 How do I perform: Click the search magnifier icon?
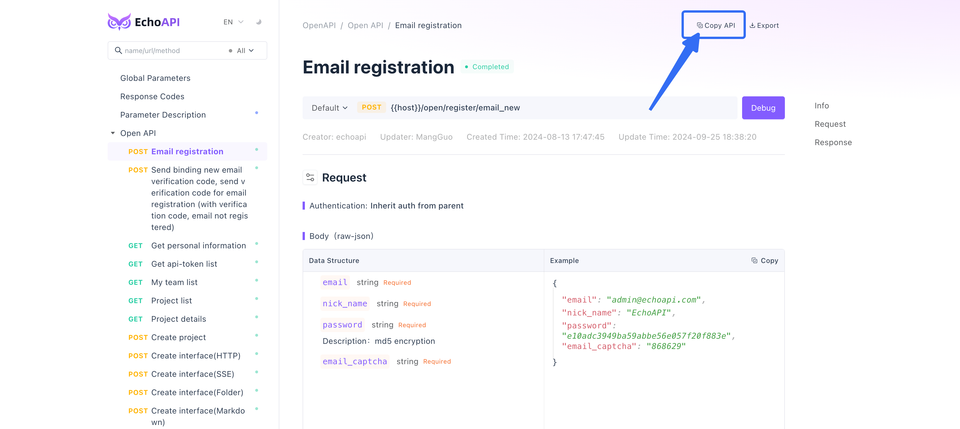[118, 50]
